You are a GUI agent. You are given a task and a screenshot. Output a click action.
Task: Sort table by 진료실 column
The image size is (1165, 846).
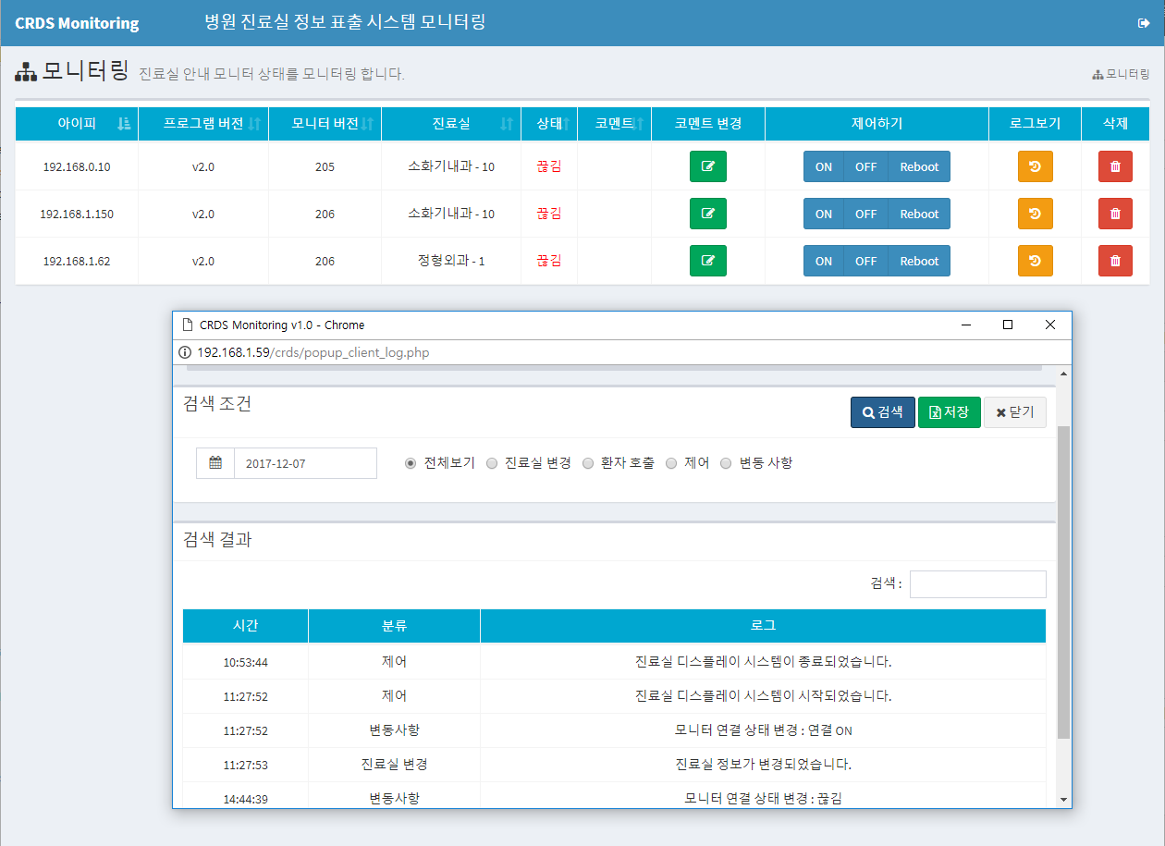(451, 124)
